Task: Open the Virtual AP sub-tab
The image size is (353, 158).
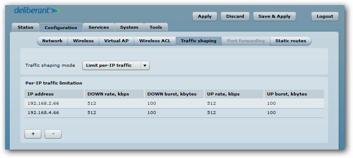Action: point(116,41)
